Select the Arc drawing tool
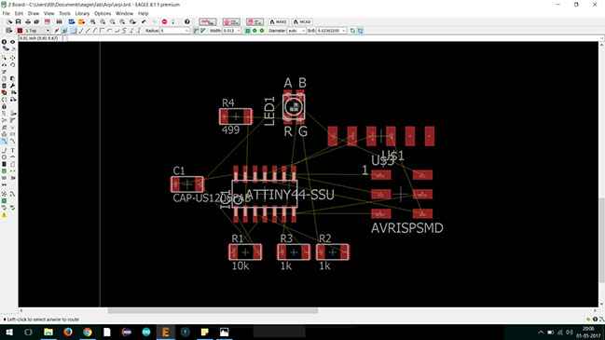The image size is (605, 340). click(x=13, y=157)
